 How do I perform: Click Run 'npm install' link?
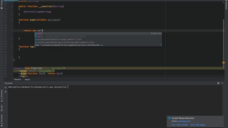(x=180, y=125)
